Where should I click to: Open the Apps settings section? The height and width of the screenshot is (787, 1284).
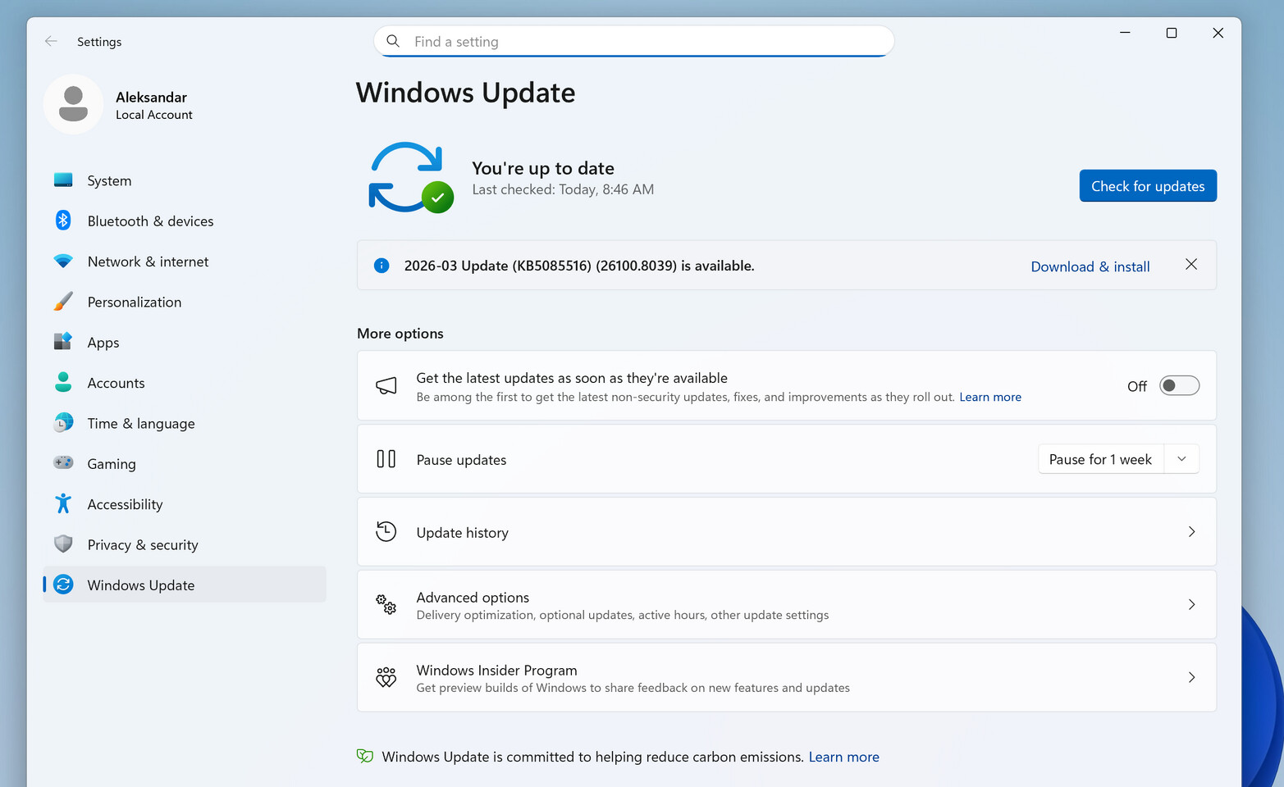[x=103, y=343]
